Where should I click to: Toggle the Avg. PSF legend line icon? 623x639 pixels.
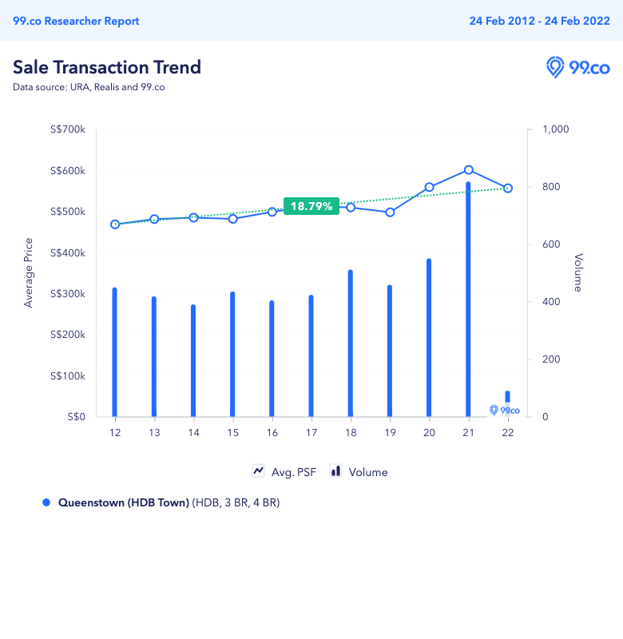point(258,471)
